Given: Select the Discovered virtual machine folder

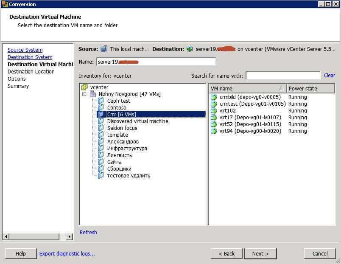Looking at the screenshot, I should click(137, 121).
